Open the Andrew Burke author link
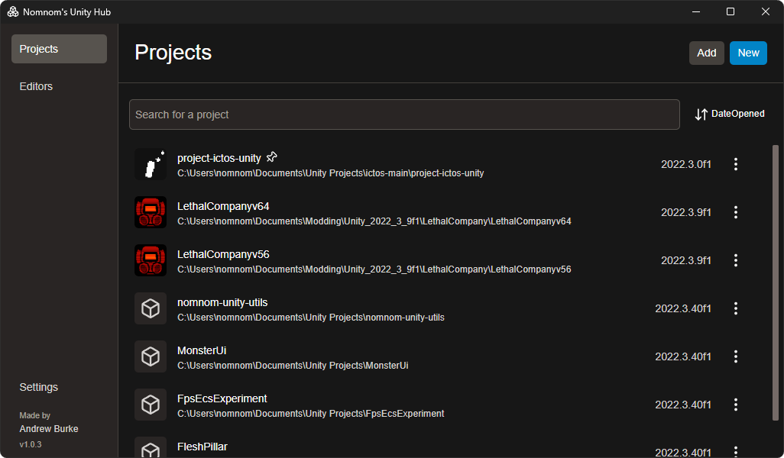The width and height of the screenshot is (784, 458). click(x=48, y=429)
